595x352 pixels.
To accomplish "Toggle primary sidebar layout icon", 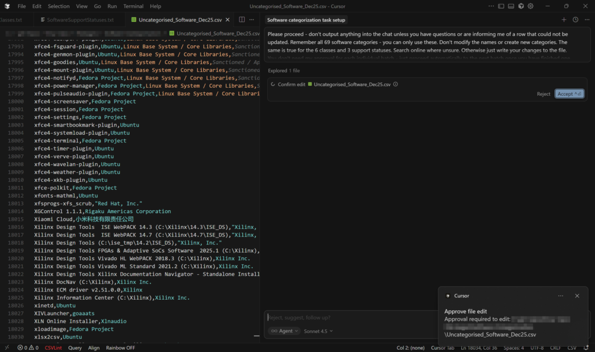I will point(500,6).
